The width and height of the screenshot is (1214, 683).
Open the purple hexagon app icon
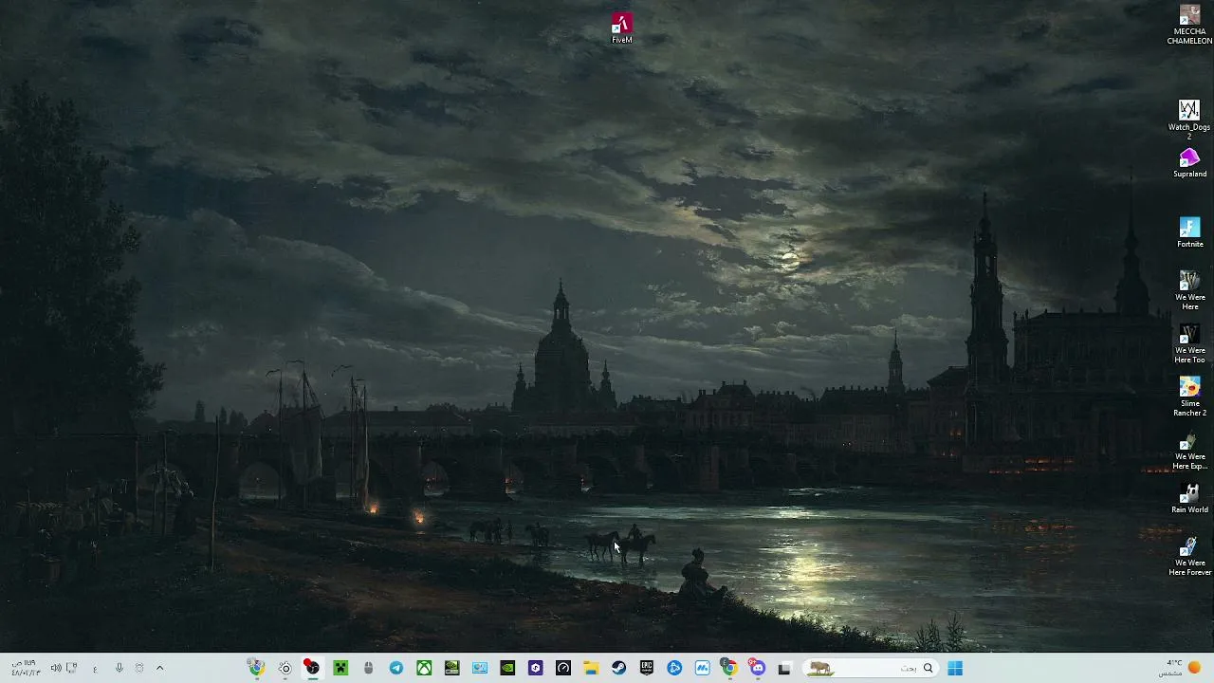pyautogui.click(x=535, y=668)
